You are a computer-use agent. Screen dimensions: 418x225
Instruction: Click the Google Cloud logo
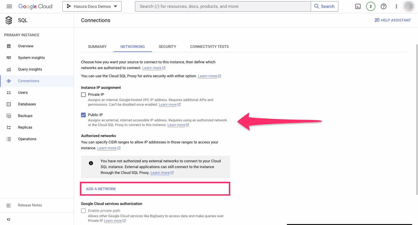click(35, 6)
